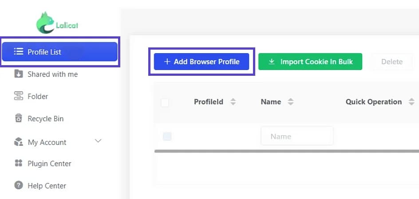Viewport: 419px width, 199px height.
Task: Tick the select-all checkbox in table header
Action: click(165, 103)
